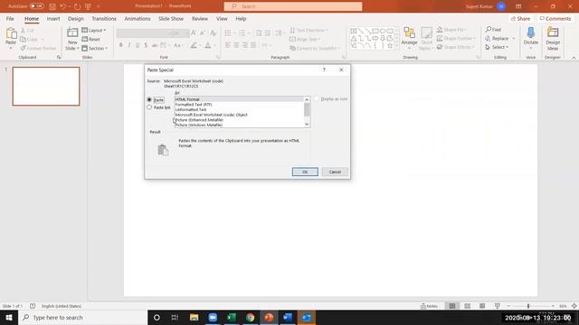Select the Paste link radio button
Image resolution: width=579 pixels, height=325 pixels.
(x=149, y=107)
